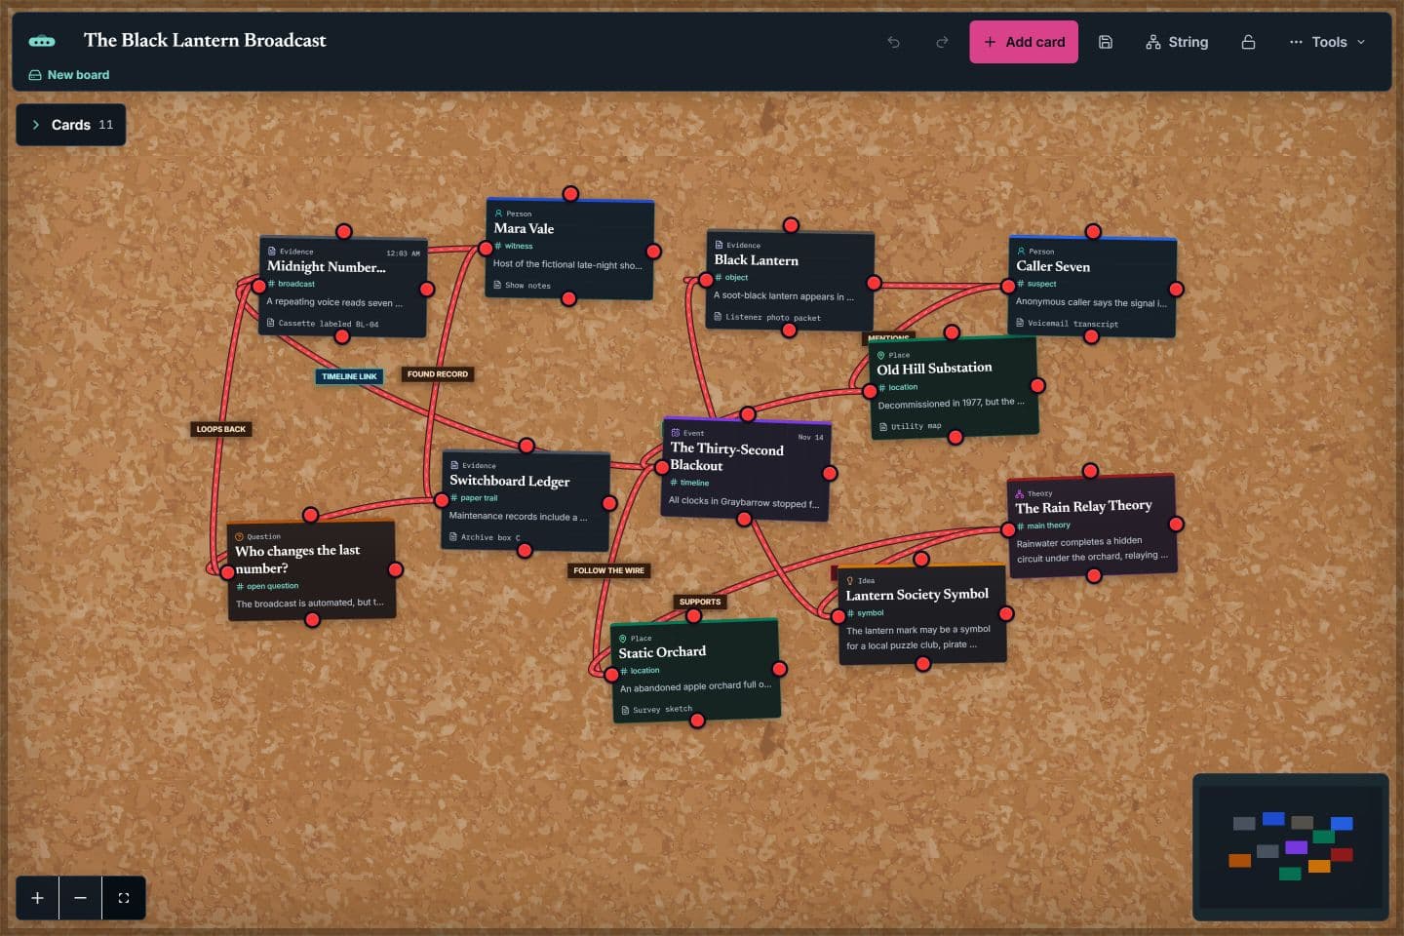This screenshot has height=936, width=1404.
Task: Click the Switchboard Ledger card title
Action: click(x=510, y=481)
